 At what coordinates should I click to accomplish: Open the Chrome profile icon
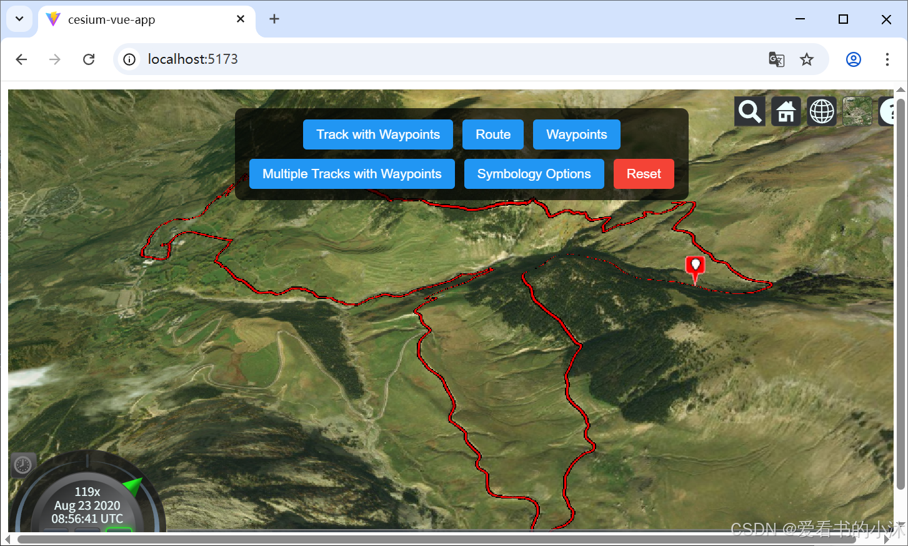[854, 59]
